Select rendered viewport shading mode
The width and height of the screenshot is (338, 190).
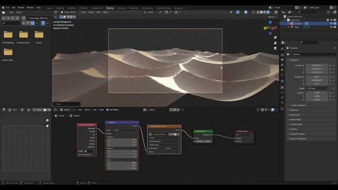[268, 12]
